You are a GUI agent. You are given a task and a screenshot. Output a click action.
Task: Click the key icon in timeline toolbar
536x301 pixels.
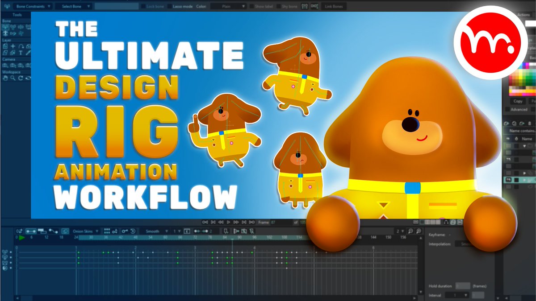[125, 231]
